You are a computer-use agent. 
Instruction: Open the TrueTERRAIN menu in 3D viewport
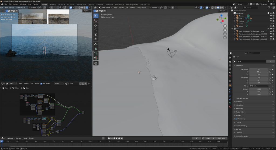pos(142,8)
